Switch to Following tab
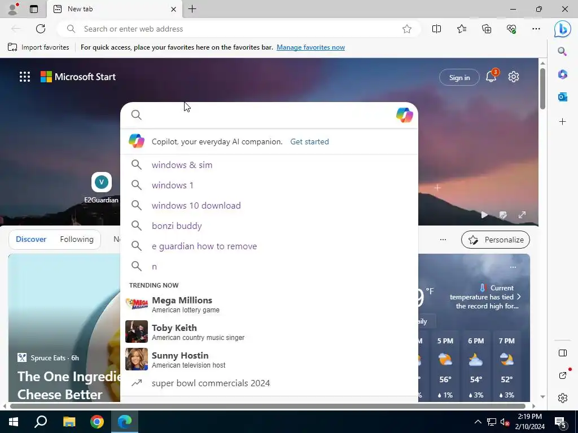 pyautogui.click(x=77, y=239)
